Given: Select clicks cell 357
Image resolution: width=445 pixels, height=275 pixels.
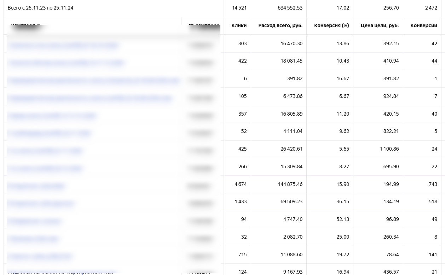Looking at the screenshot, I should click(243, 114).
